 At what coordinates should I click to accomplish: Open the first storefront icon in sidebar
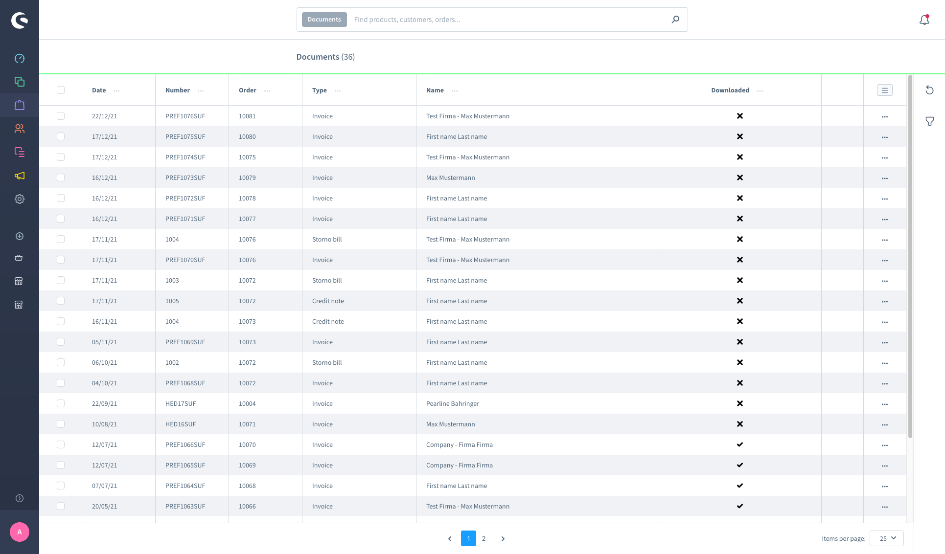(x=19, y=281)
